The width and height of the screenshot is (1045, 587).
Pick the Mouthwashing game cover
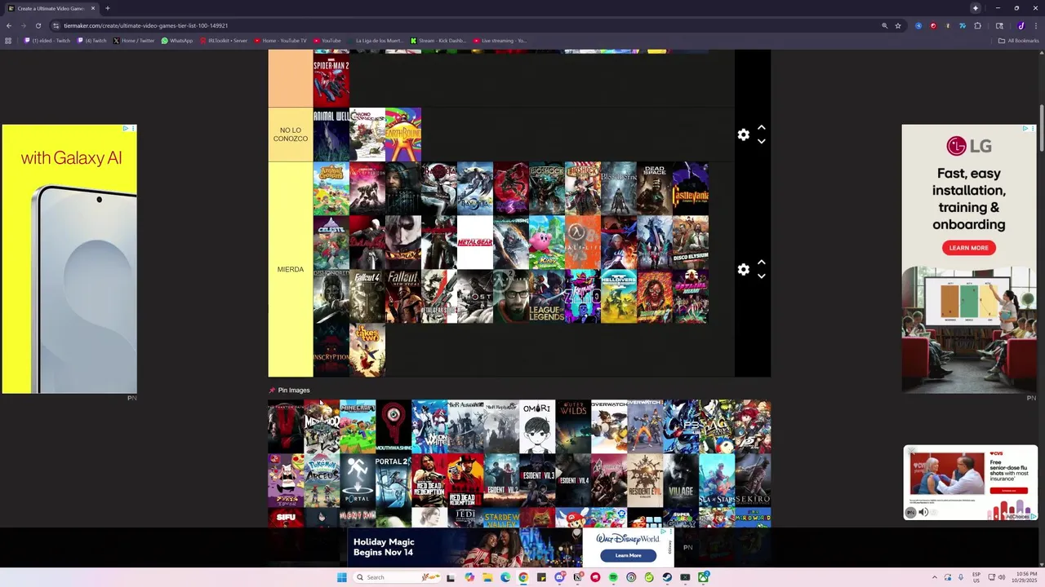(x=394, y=426)
